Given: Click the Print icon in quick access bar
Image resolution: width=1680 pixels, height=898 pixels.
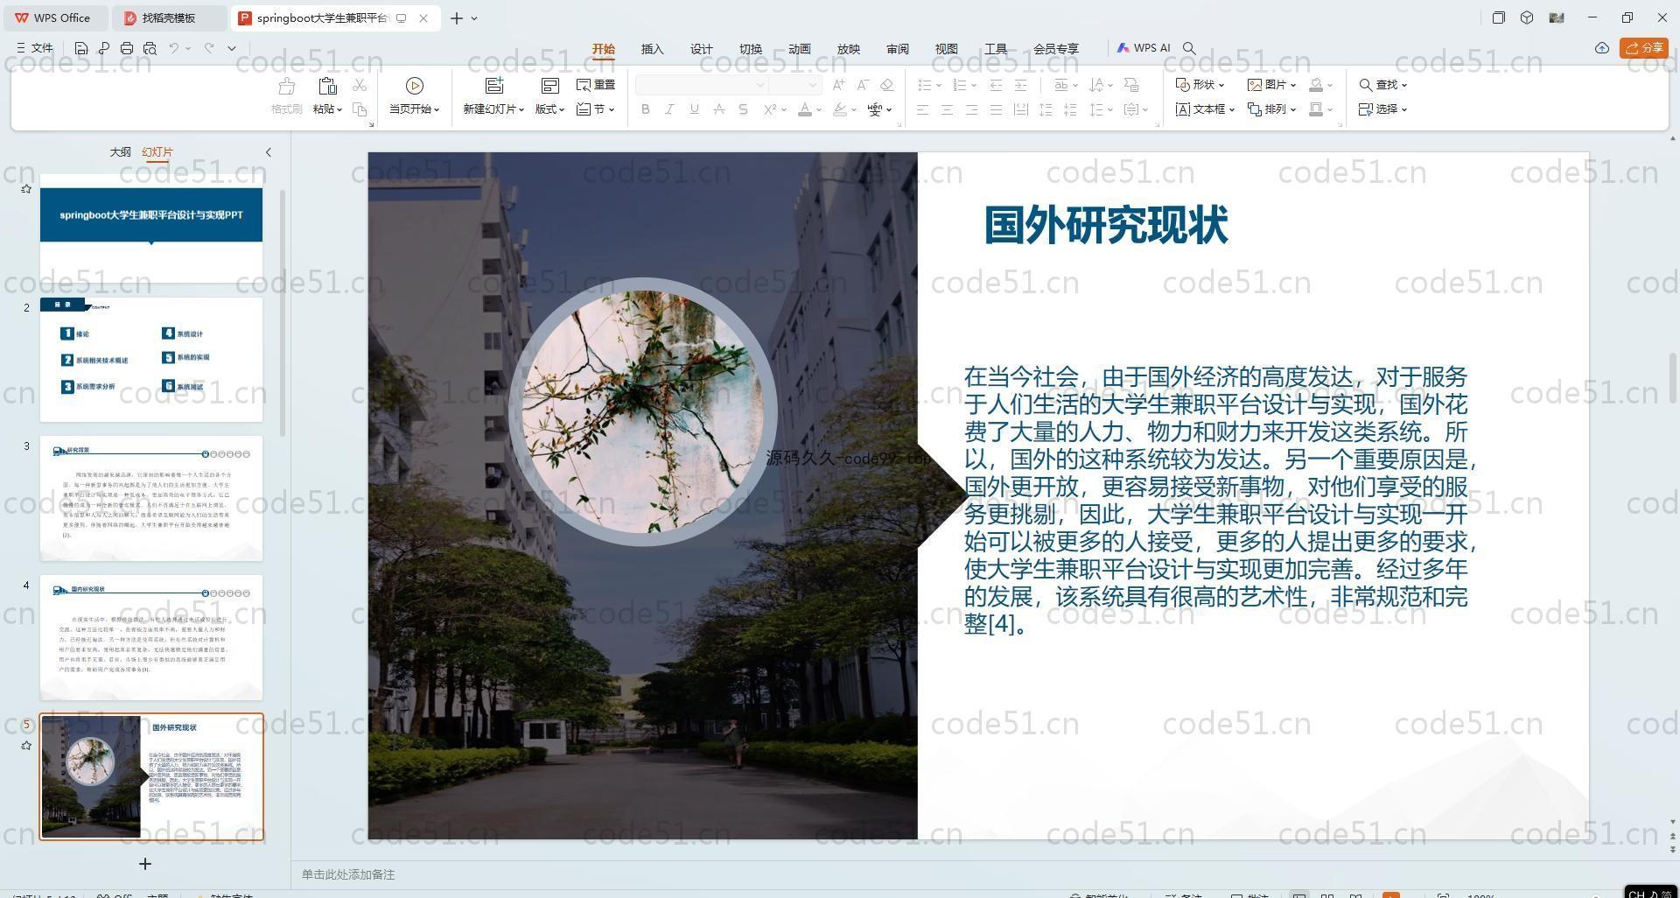Looking at the screenshot, I should (127, 48).
